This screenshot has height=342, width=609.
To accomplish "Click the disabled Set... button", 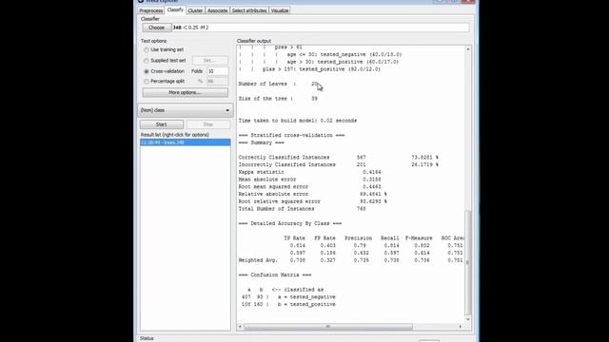I will pyautogui.click(x=210, y=61).
